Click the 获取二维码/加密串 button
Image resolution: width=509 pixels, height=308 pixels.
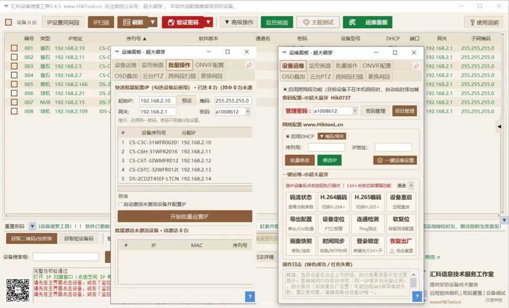click(x=32, y=239)
